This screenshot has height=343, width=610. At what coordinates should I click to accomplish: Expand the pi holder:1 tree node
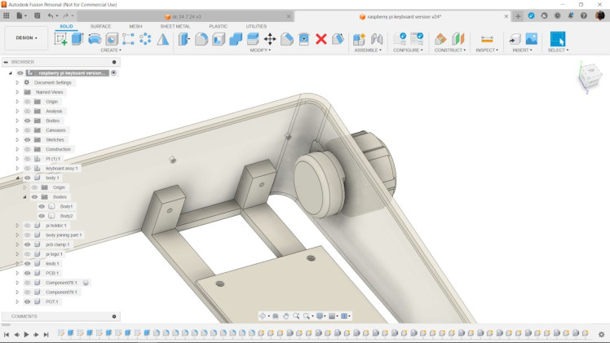point(17,226)
